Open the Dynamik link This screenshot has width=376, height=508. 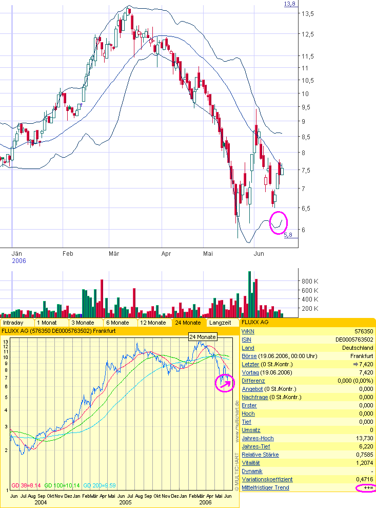[x=252, y=471]
